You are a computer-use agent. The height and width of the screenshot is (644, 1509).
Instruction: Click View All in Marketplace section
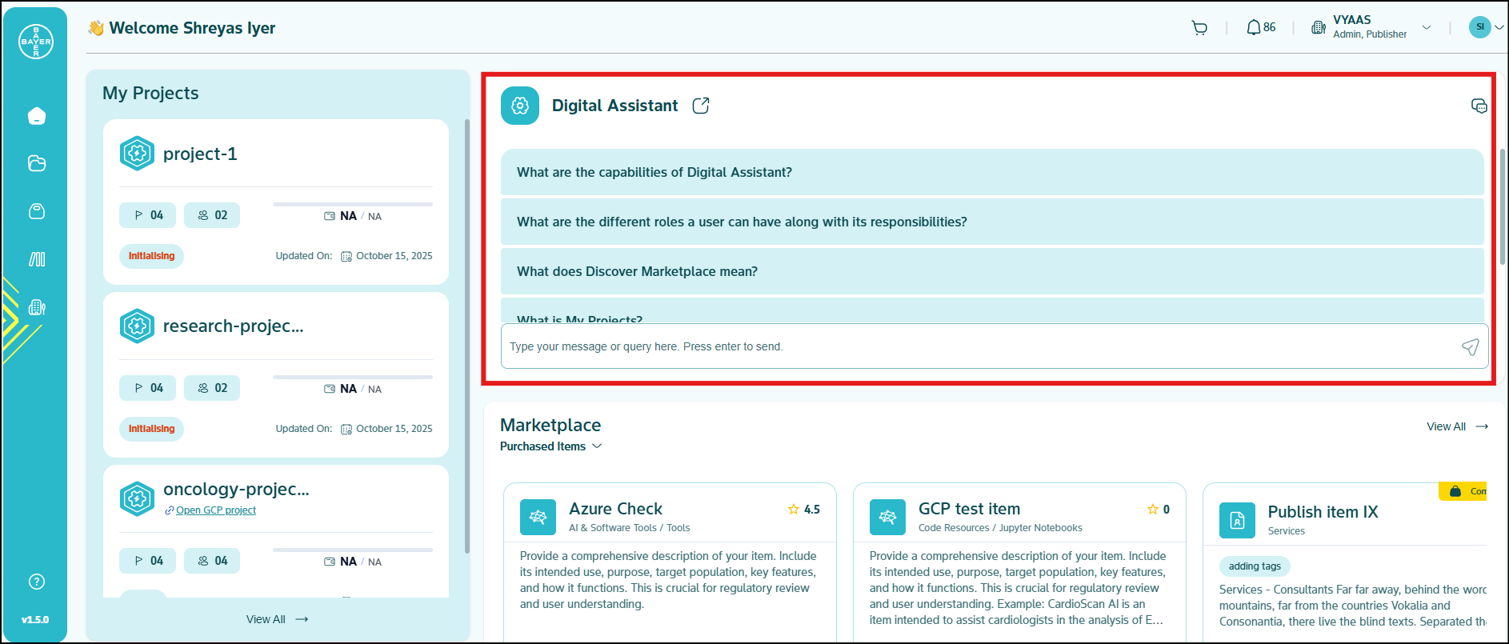pyautogui.click(x=1456, y=426)
